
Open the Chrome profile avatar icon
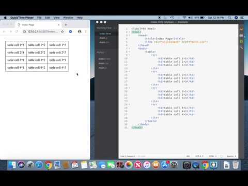(x=80, y=32)
